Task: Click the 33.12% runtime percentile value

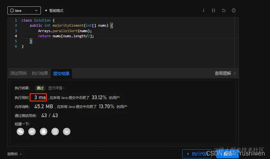Action: (99, 97)
